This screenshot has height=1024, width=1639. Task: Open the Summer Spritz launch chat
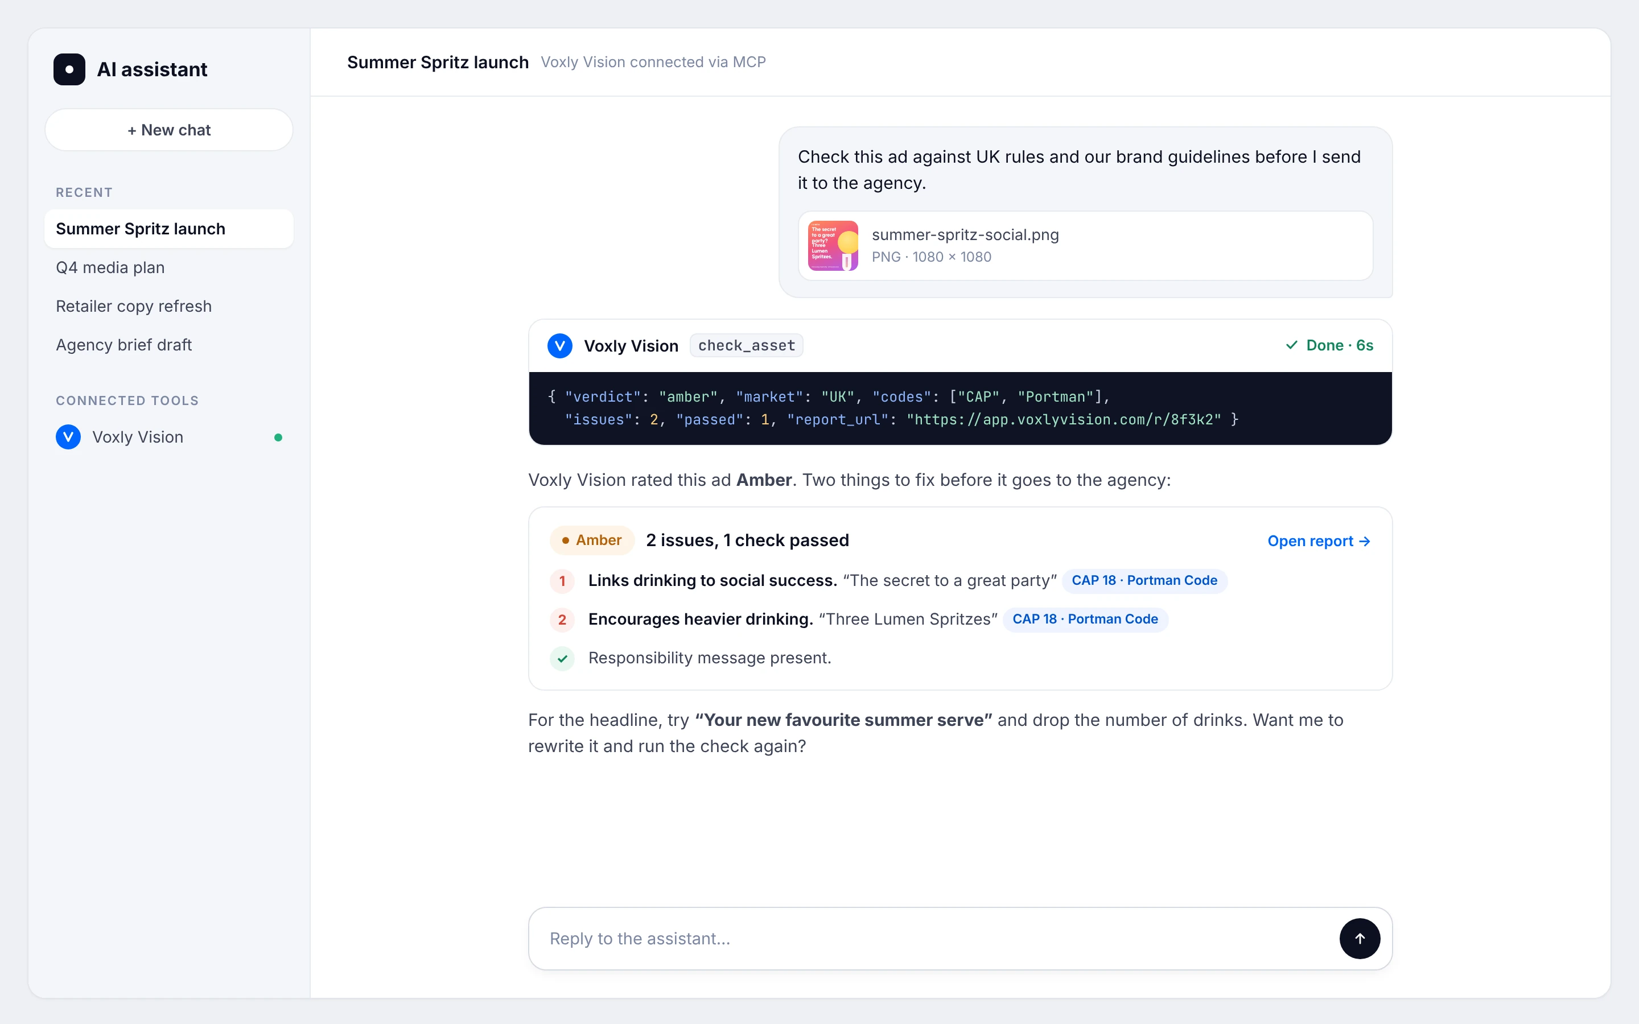168,229
